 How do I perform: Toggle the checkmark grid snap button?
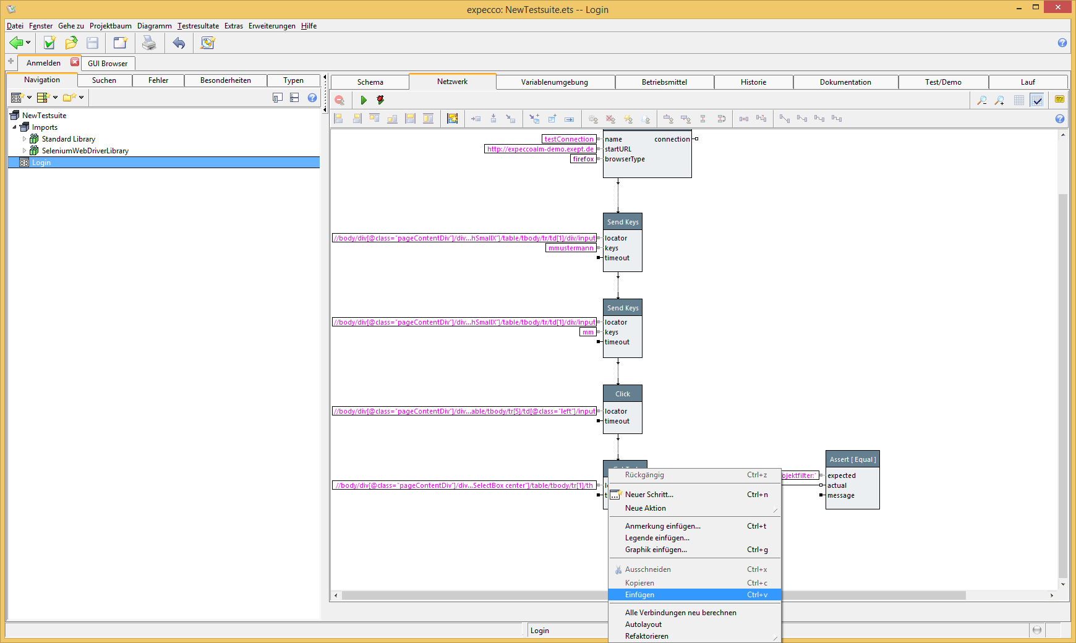pyautogui.click(x=1037, y=100)
